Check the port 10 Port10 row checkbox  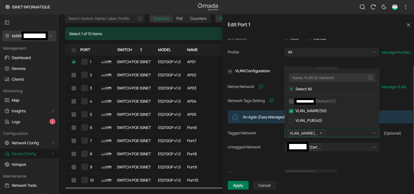tap(74, 180)
